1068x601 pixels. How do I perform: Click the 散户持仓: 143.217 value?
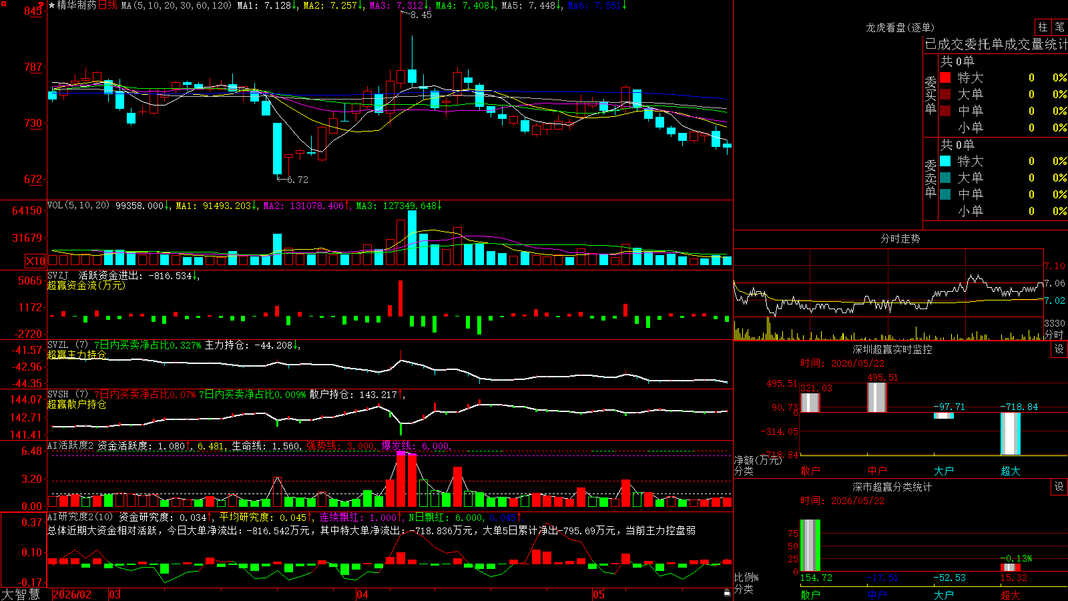coord(353,395)
